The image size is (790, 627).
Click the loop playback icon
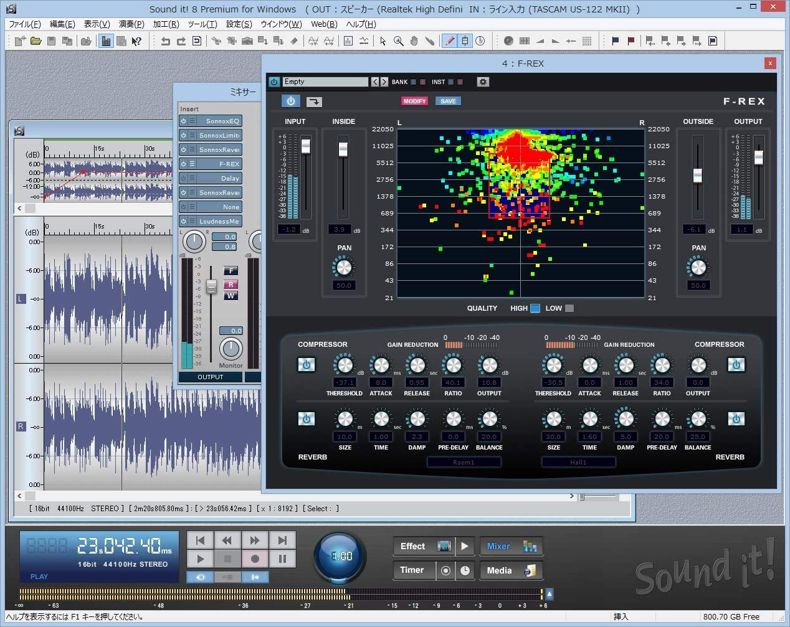click(200, 577)
